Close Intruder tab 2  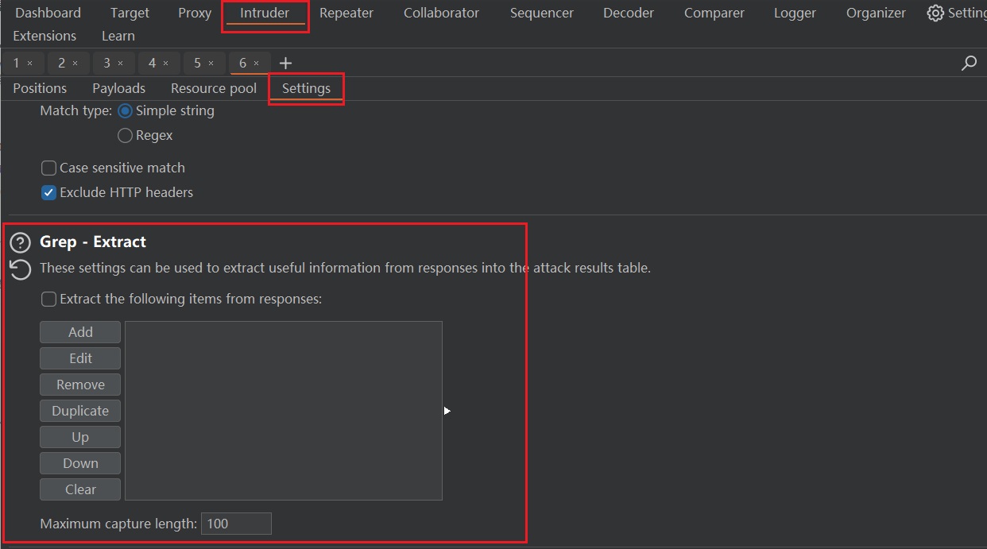pos(75,63)
